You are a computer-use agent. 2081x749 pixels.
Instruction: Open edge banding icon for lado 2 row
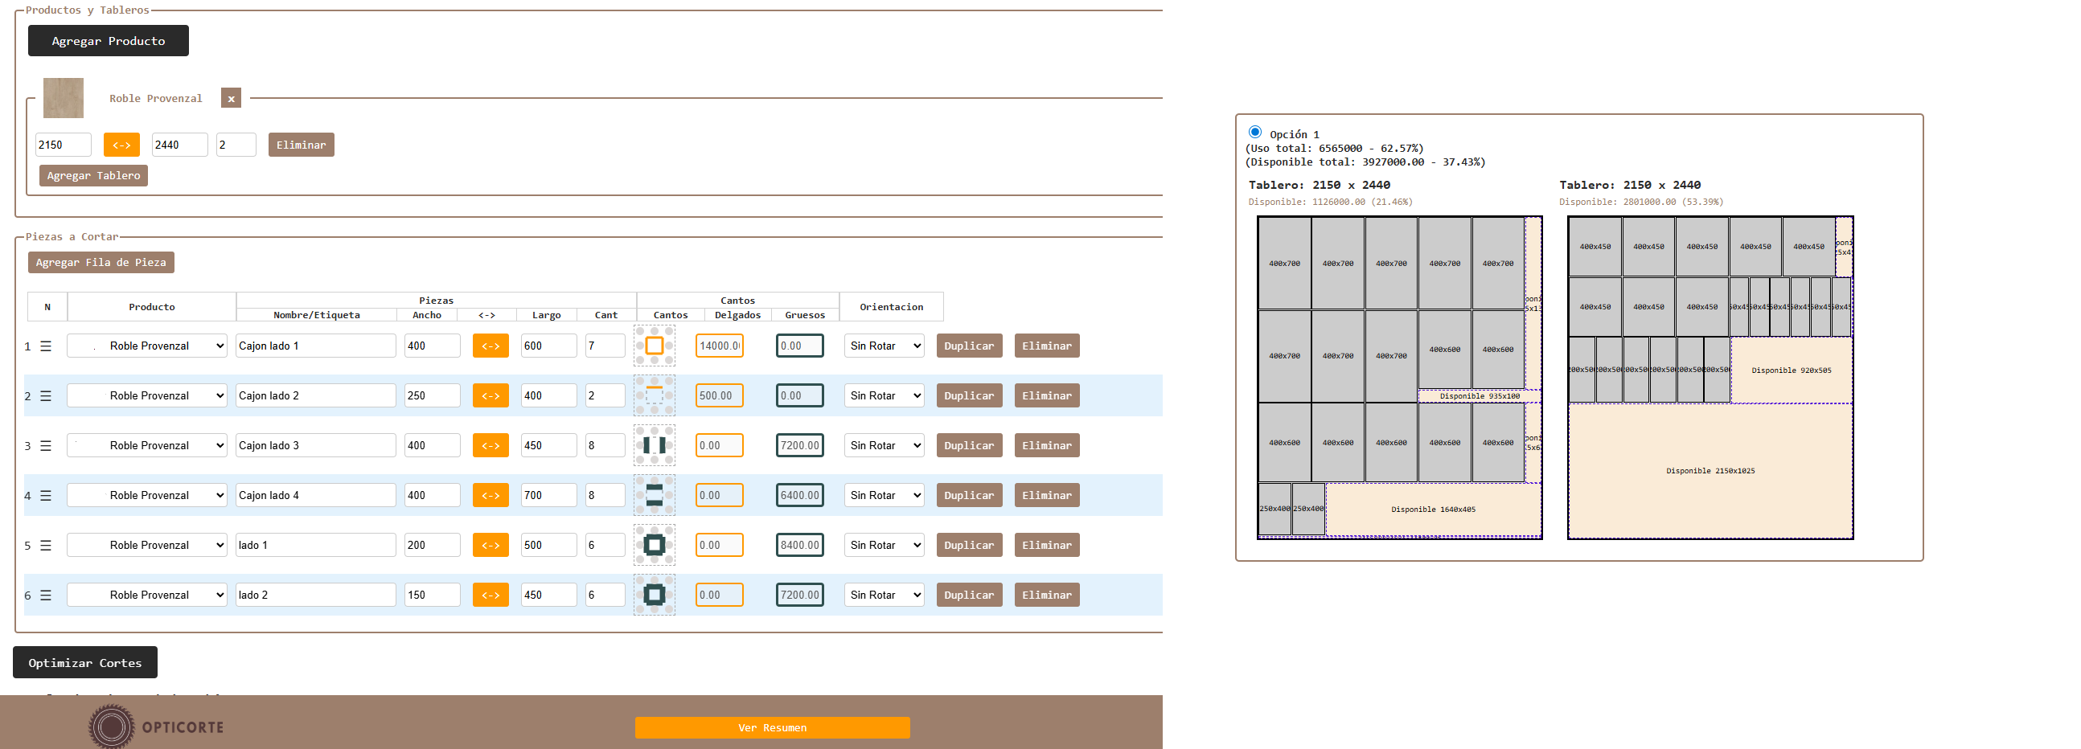pos(654,595)
